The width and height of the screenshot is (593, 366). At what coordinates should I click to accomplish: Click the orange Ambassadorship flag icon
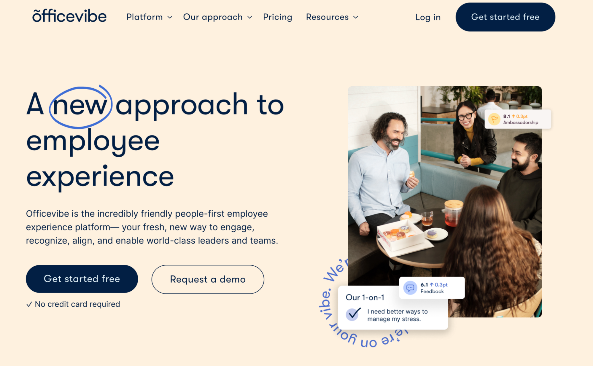(x=494, y=119)
